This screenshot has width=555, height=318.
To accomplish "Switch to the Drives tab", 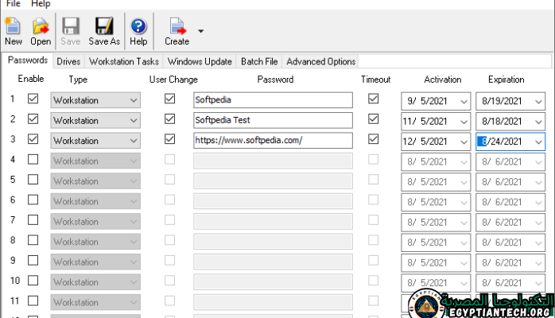I will pyautogui.click(x=68, y=61).
